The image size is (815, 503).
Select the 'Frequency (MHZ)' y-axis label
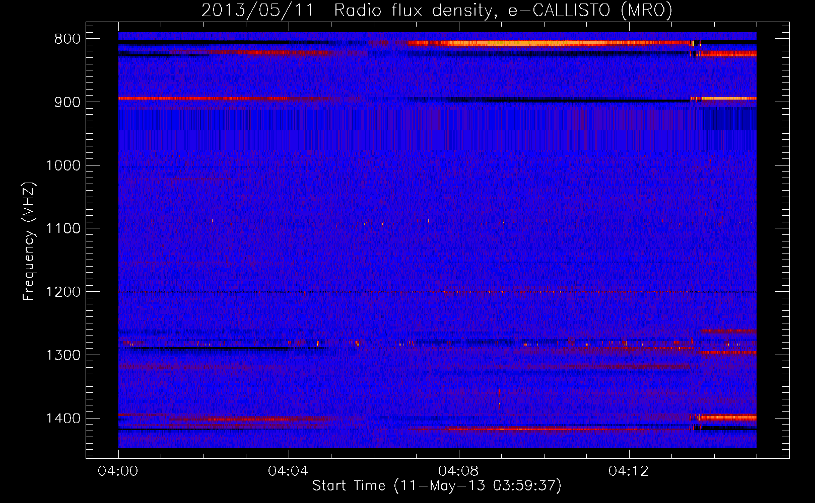[x=29, y=241]
